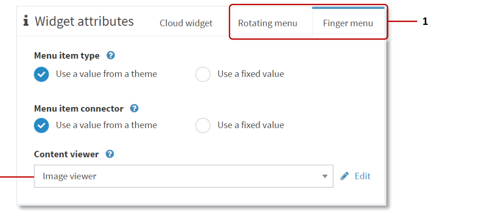Screen dimensions: 479x216
Task: Switch to the Cloud widget tab
Action: click(x=186, y=23)
